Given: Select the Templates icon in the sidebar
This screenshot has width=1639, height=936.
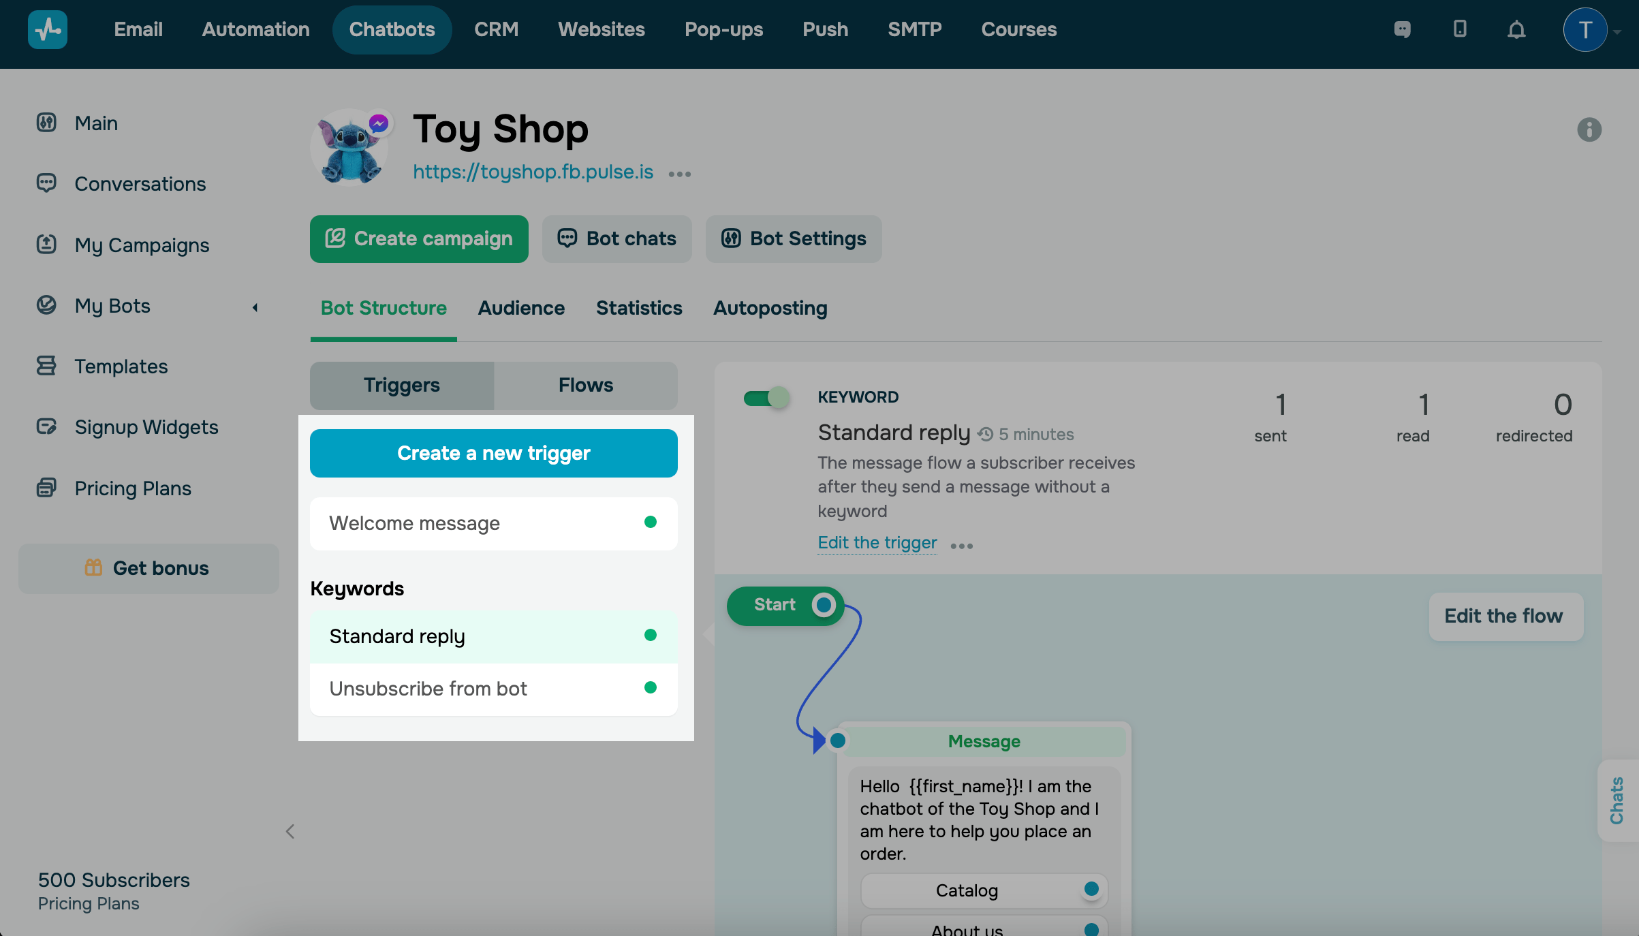Looking at the screenshot, I should (46, 365).
